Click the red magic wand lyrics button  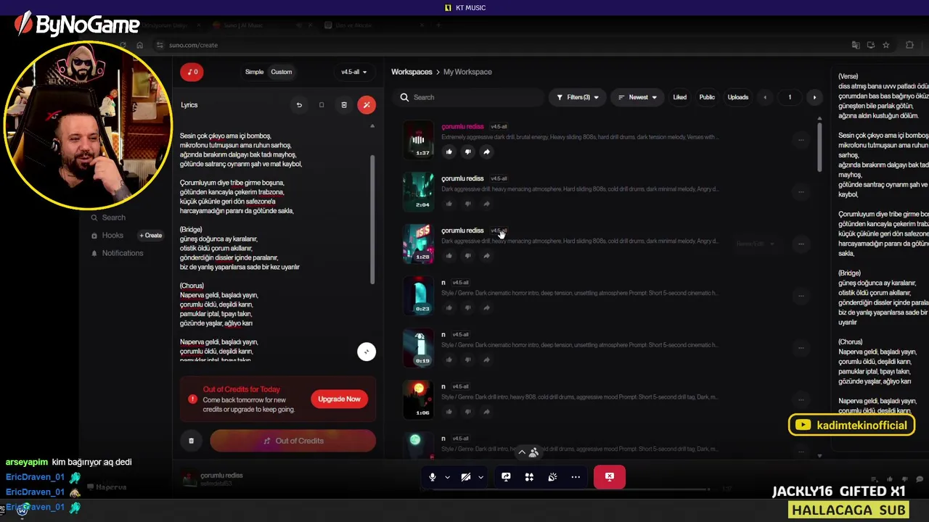[x=367, y=105]
